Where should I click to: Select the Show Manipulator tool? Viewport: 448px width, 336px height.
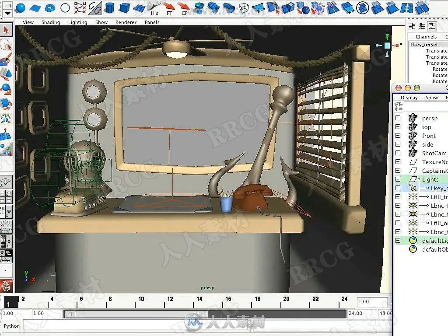(x=6, y=149)
